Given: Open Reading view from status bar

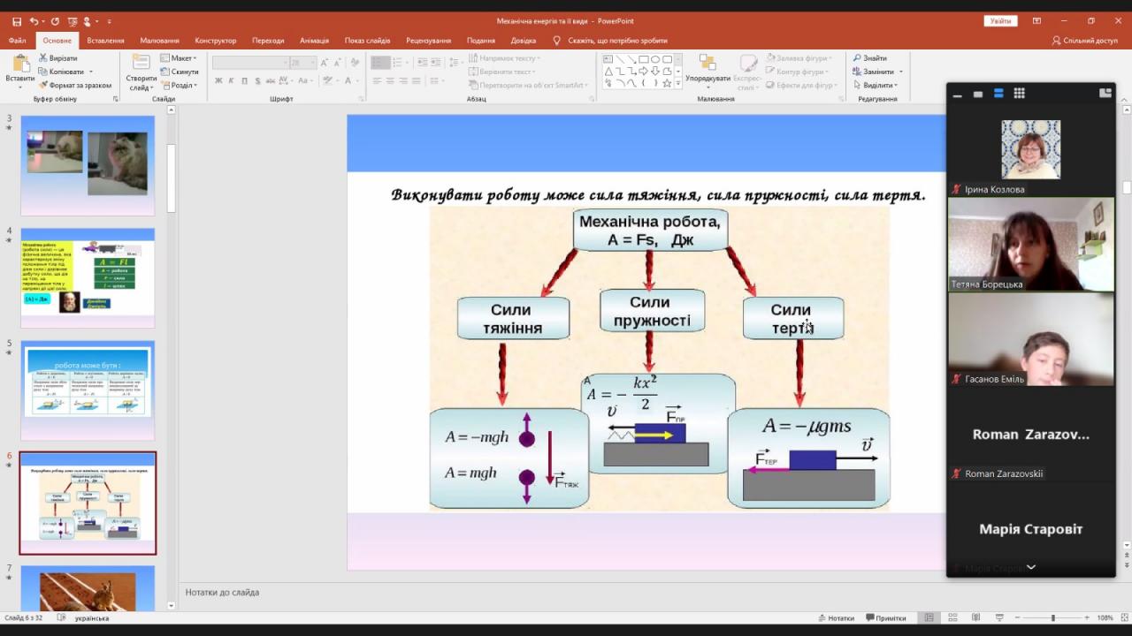Looking at the screenshot, I should point(975,618).
